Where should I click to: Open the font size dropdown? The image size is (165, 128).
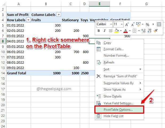(x=122, y=24)
